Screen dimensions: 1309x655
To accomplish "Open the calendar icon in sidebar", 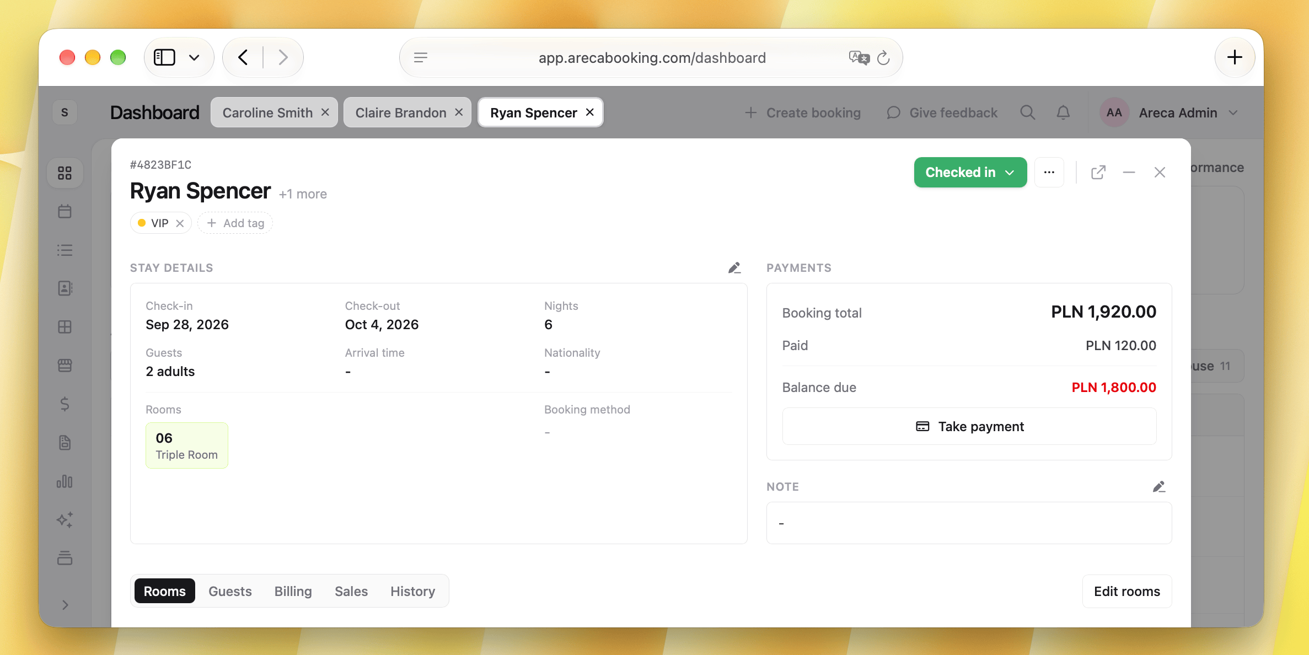I will click(x=65, y=211).
